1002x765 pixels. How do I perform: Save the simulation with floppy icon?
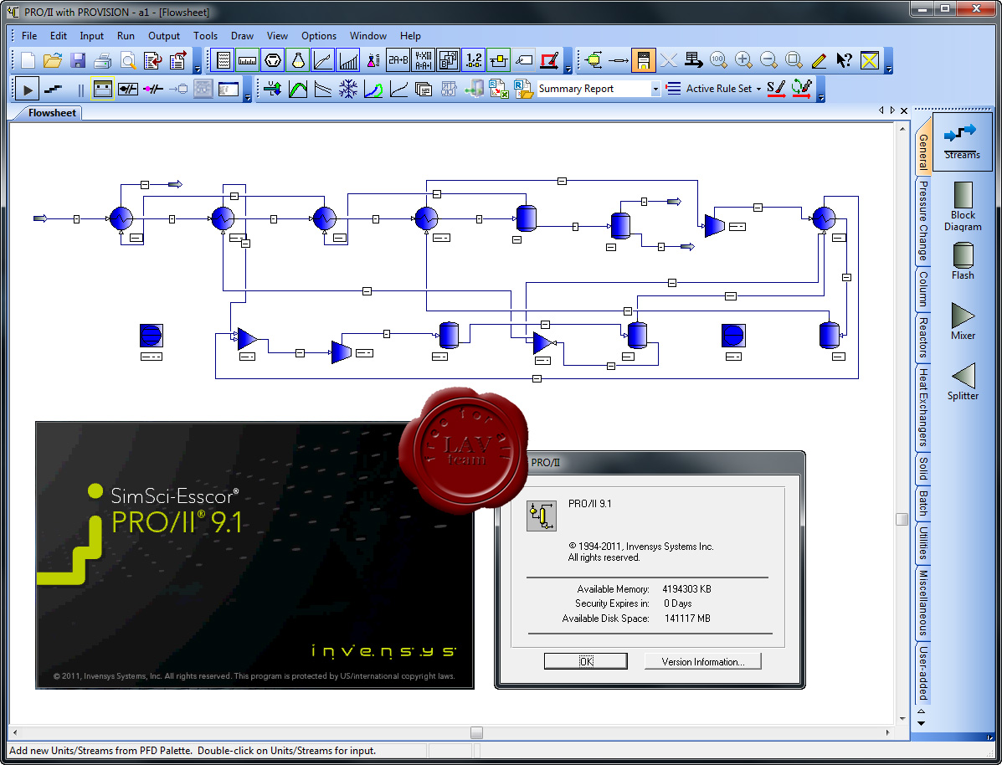(77, 61)
